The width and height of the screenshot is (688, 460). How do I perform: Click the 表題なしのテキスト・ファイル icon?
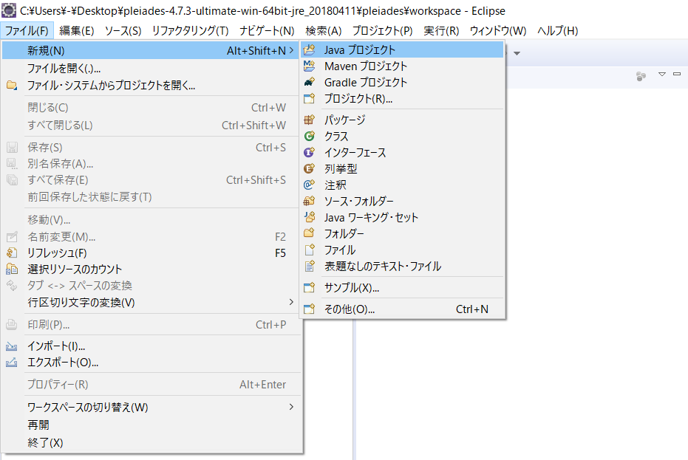click(310, 266)
